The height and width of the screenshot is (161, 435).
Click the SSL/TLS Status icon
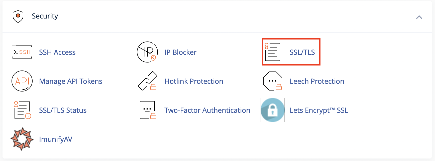pos(22,110)
